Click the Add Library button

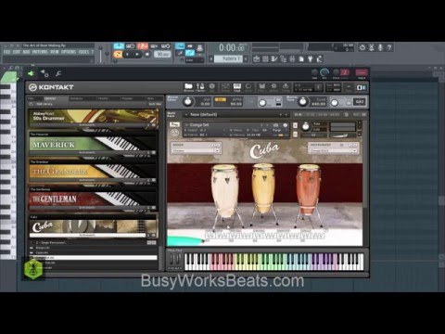pos(44,104)
